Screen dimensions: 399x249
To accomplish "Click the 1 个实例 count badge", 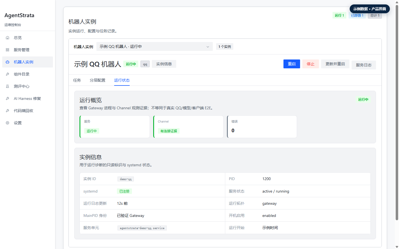I will coord(225,46).
